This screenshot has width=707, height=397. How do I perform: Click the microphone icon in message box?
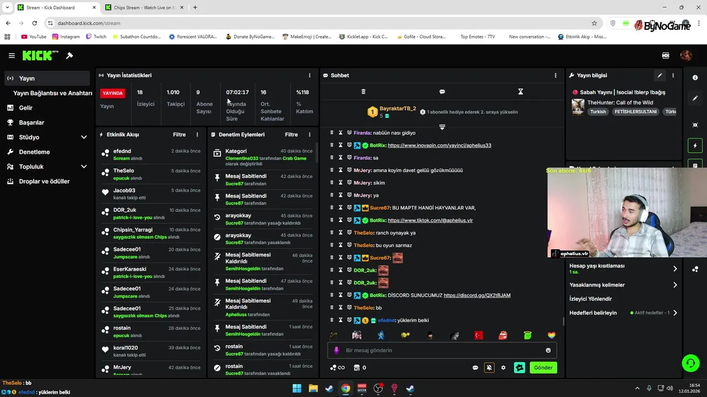click(x=336, y=350)
